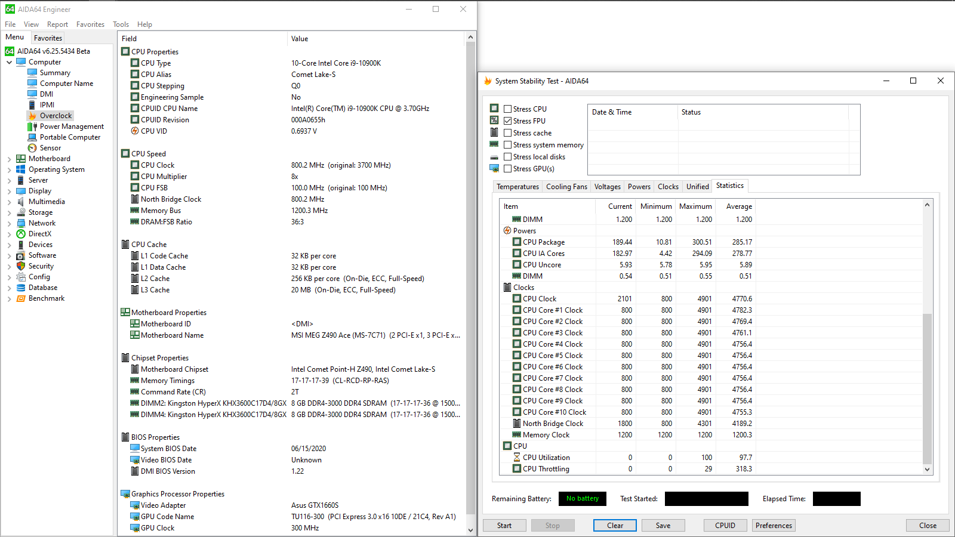Click scroll-down arrow in AIDA64 Engineer field list
Viewport: 955px width, 537px height.
tap(470, 530)
